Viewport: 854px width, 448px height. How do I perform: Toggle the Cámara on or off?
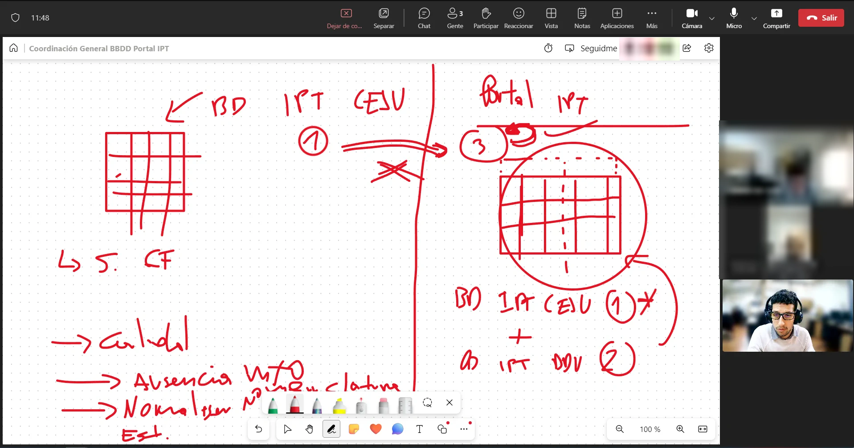point(692,18)
